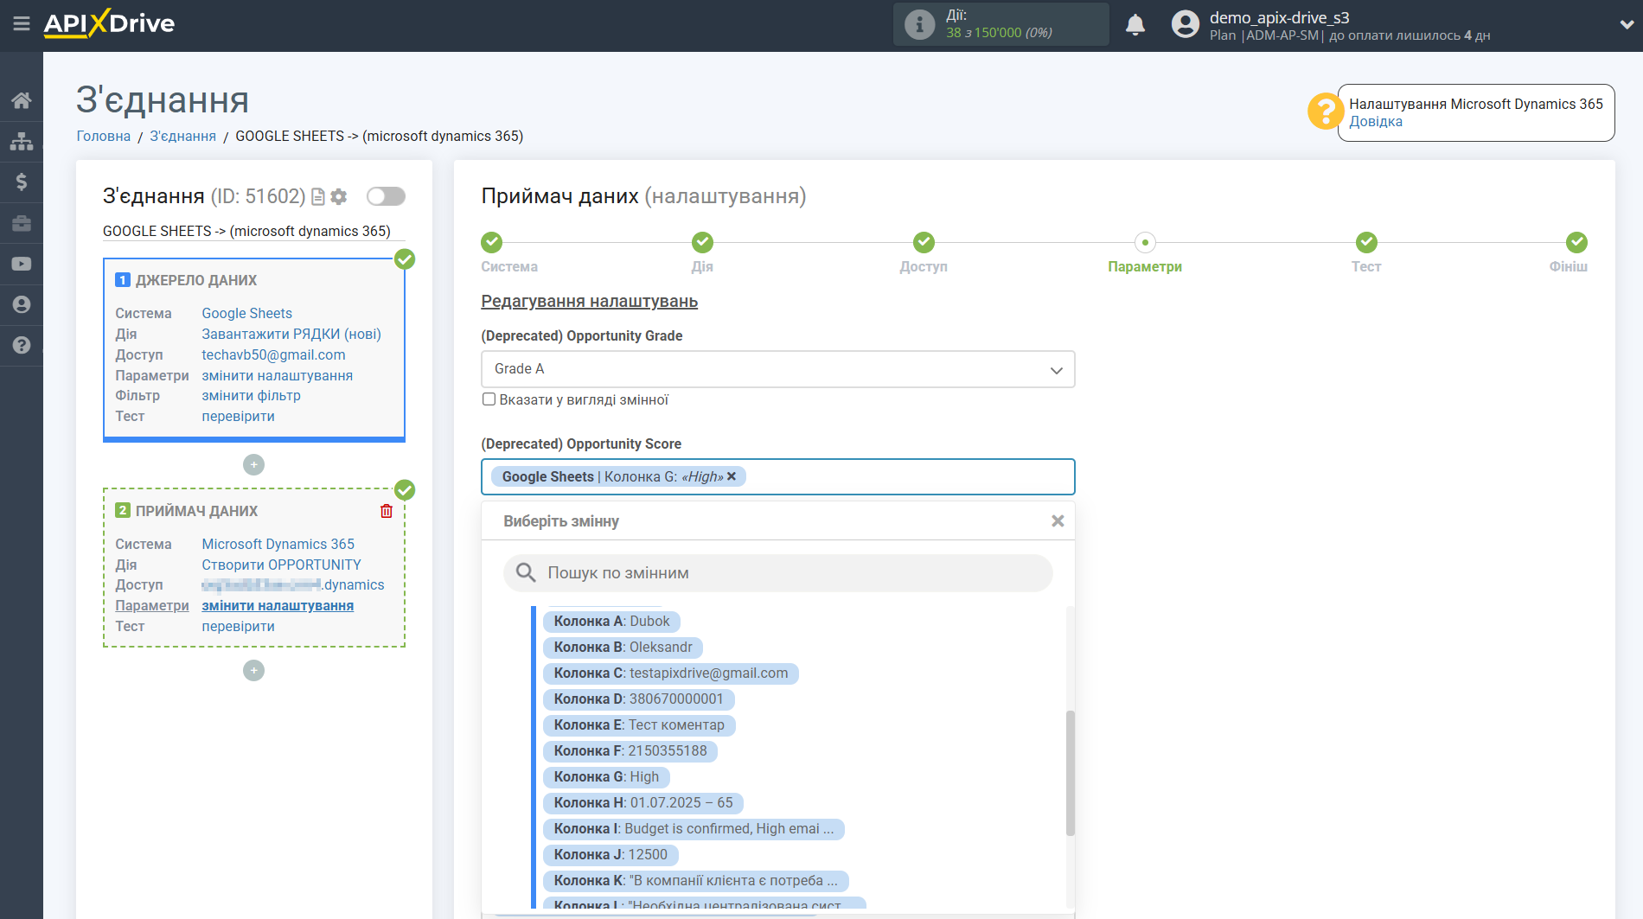The height and width of the screenshot is (919, 1643).
Task: Delete the data receiver block via trash icon
Action: tap(387, 511)
